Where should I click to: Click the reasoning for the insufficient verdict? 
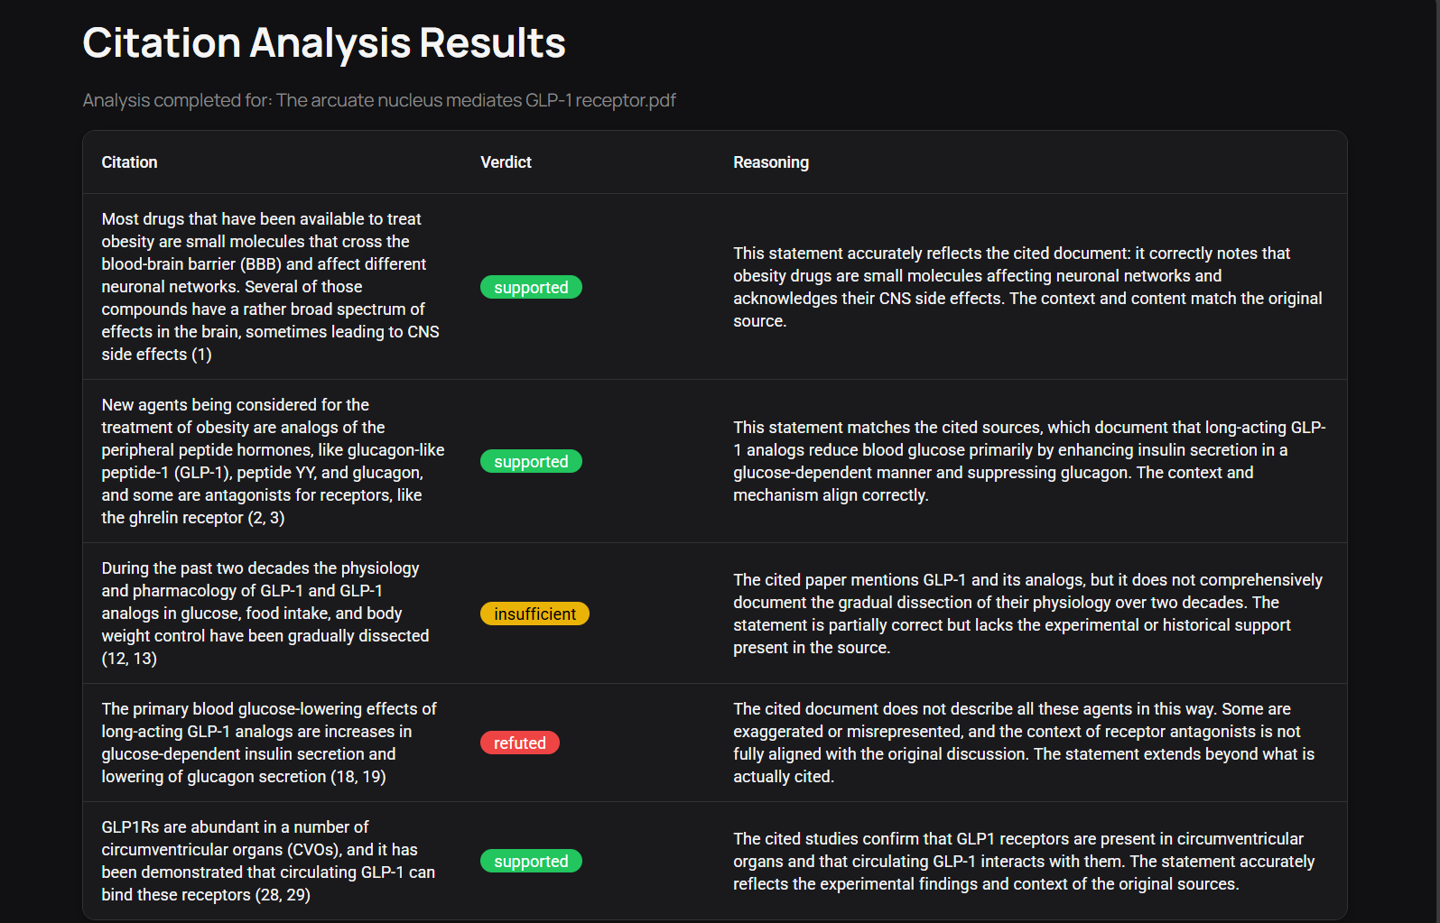(1027, 614)
